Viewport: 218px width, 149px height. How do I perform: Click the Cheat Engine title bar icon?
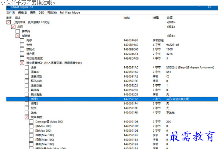pos(8,7)
